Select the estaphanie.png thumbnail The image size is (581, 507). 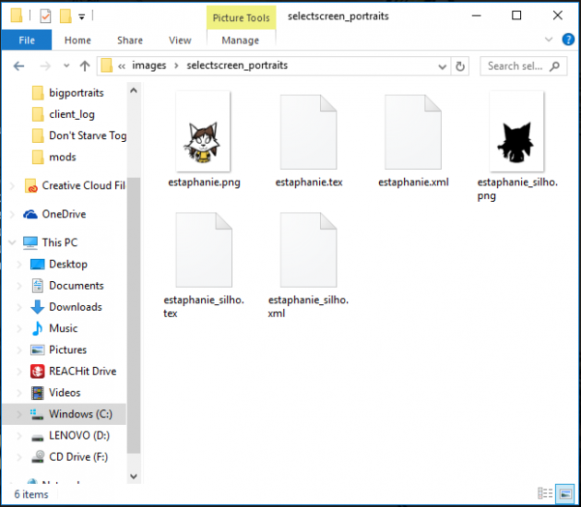(203, 132)
